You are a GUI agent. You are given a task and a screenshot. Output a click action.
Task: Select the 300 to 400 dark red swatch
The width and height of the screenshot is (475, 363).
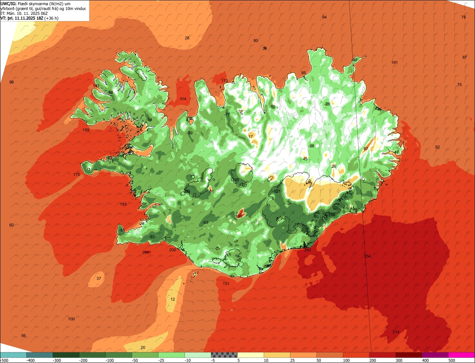click(409, 354)
